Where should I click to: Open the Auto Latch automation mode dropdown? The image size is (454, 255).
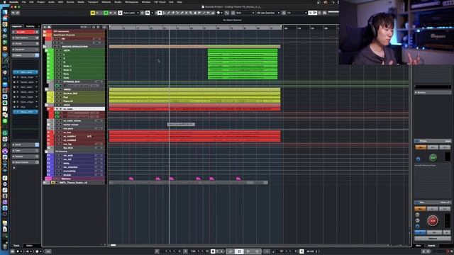click(x=131, y=13)
